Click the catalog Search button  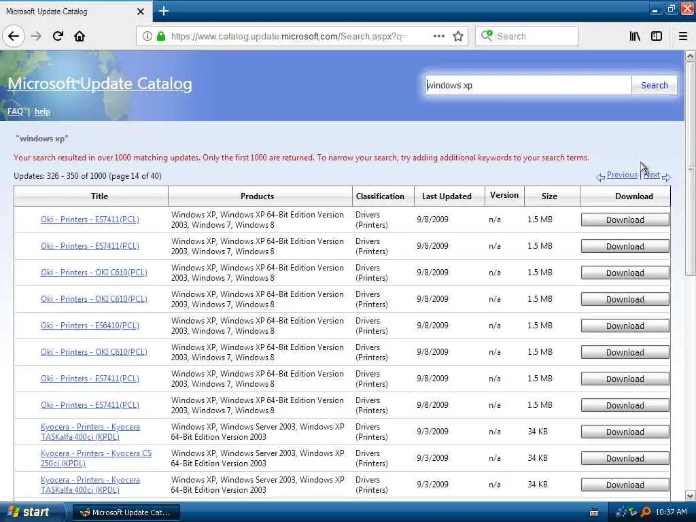click(655, 85)
